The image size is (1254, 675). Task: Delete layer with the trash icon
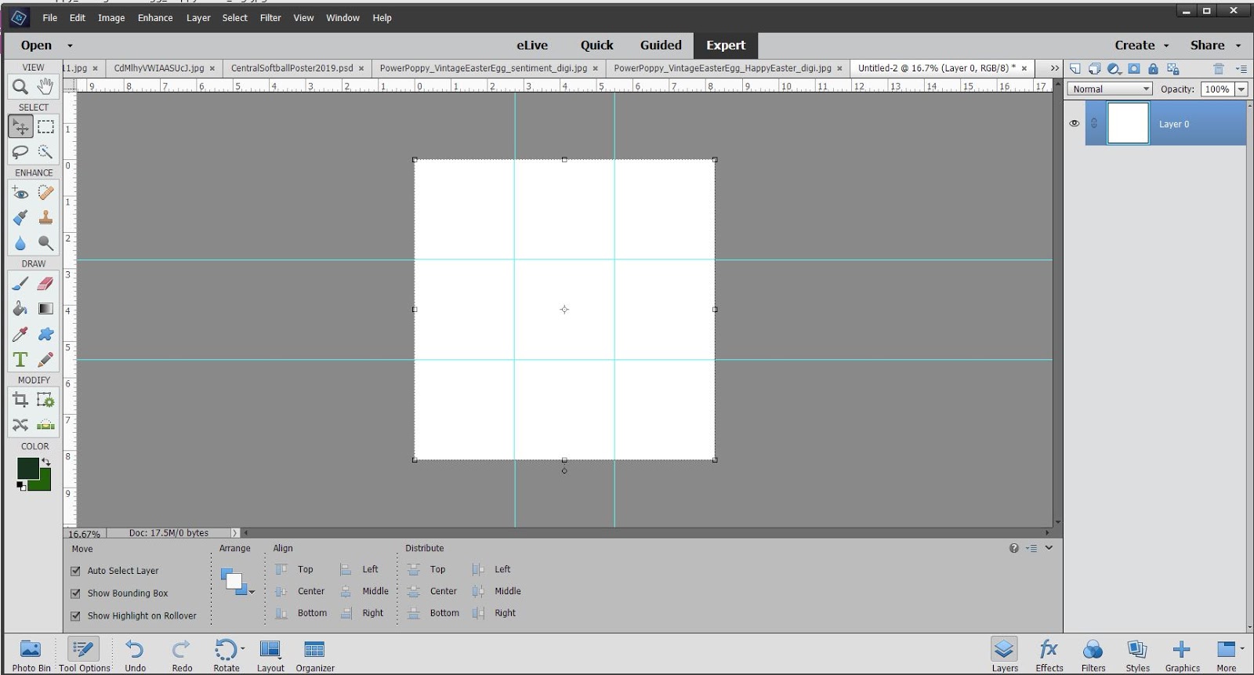click(1218, 68)
